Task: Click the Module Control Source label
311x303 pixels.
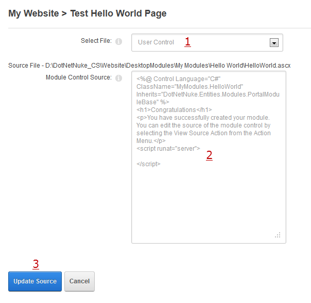Action: [x=79, y=77]
